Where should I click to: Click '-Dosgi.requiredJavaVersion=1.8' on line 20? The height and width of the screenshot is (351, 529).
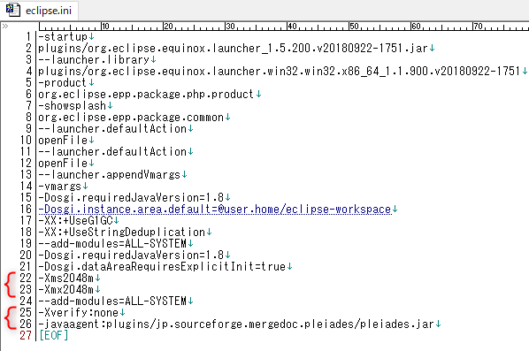pyautogui.click(x=131, y=255)
